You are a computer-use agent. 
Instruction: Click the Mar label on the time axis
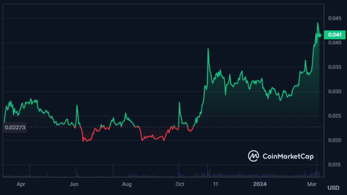pos(312,184)
